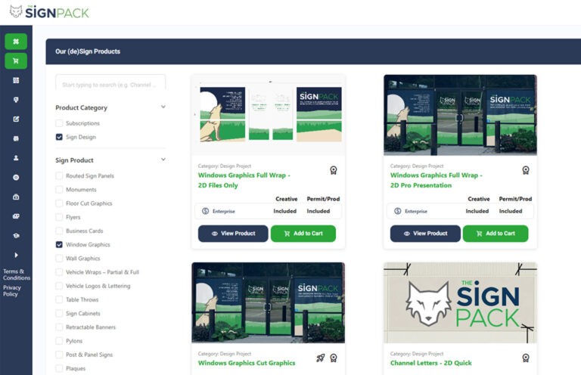Add 2D Pro Presentation to cart

click(496, 234)
